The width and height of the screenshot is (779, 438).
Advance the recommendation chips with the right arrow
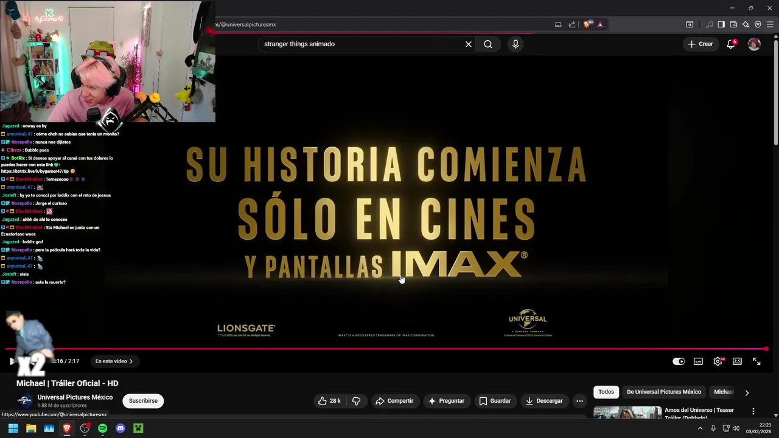pos(747,392)
